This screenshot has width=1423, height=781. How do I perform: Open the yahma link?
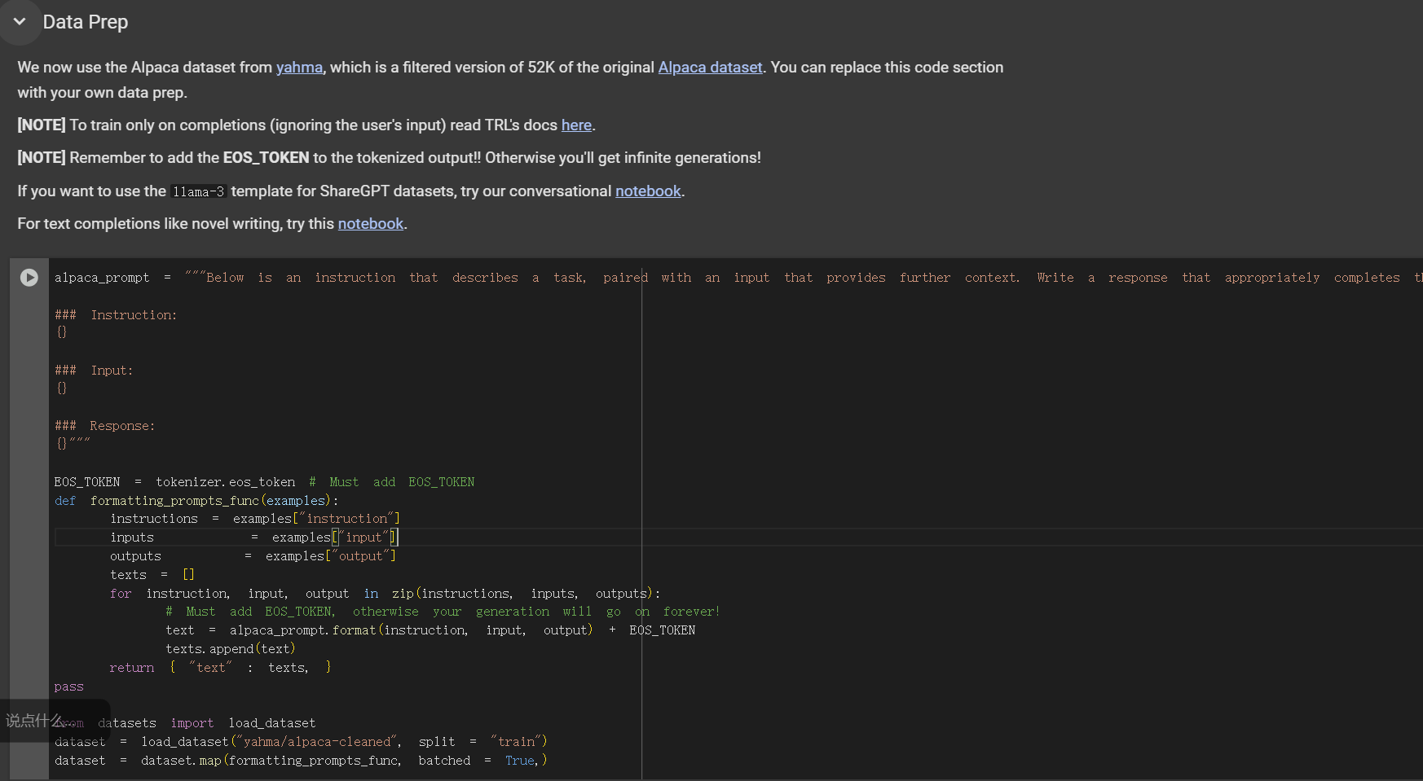coord(299,68)
